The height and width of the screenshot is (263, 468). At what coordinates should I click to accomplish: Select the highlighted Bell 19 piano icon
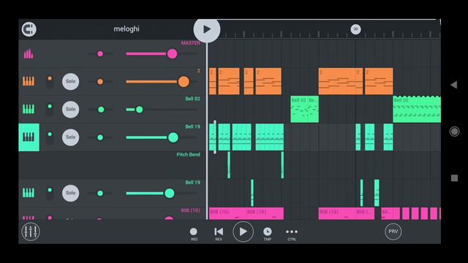(x=29, y=137)
